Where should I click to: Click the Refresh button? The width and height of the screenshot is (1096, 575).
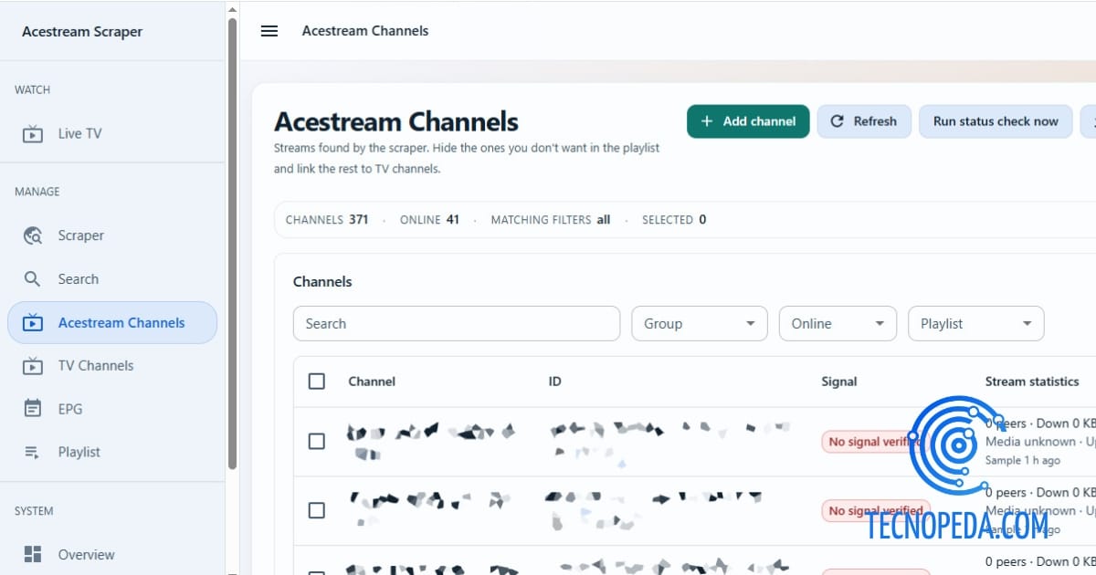(x=864, y=121)
